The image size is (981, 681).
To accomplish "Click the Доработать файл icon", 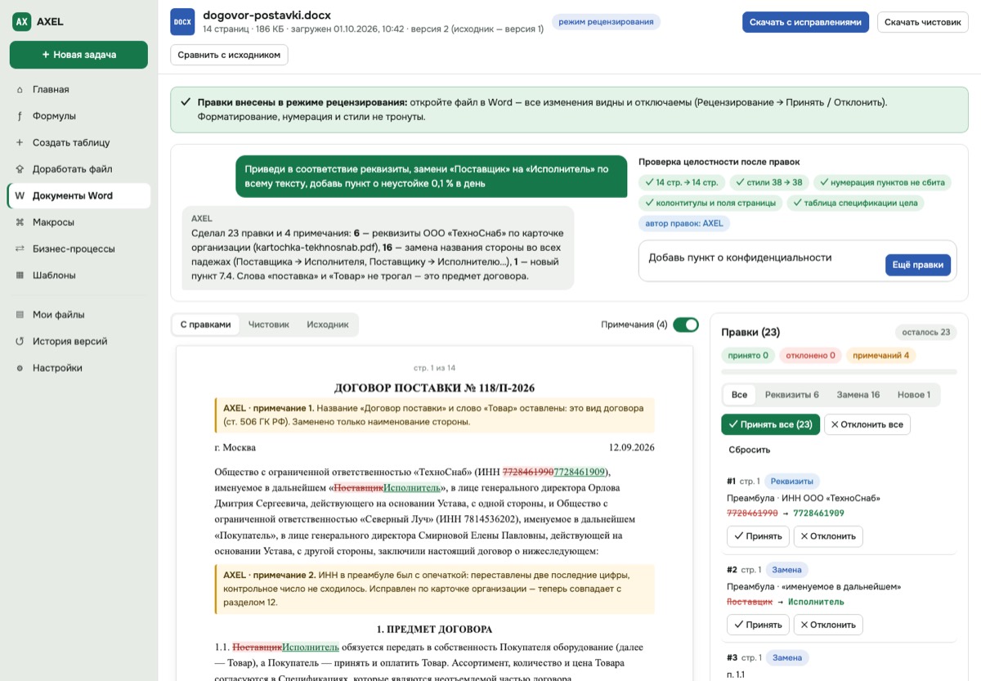I will pyautogui.click(x=20, y=169).
